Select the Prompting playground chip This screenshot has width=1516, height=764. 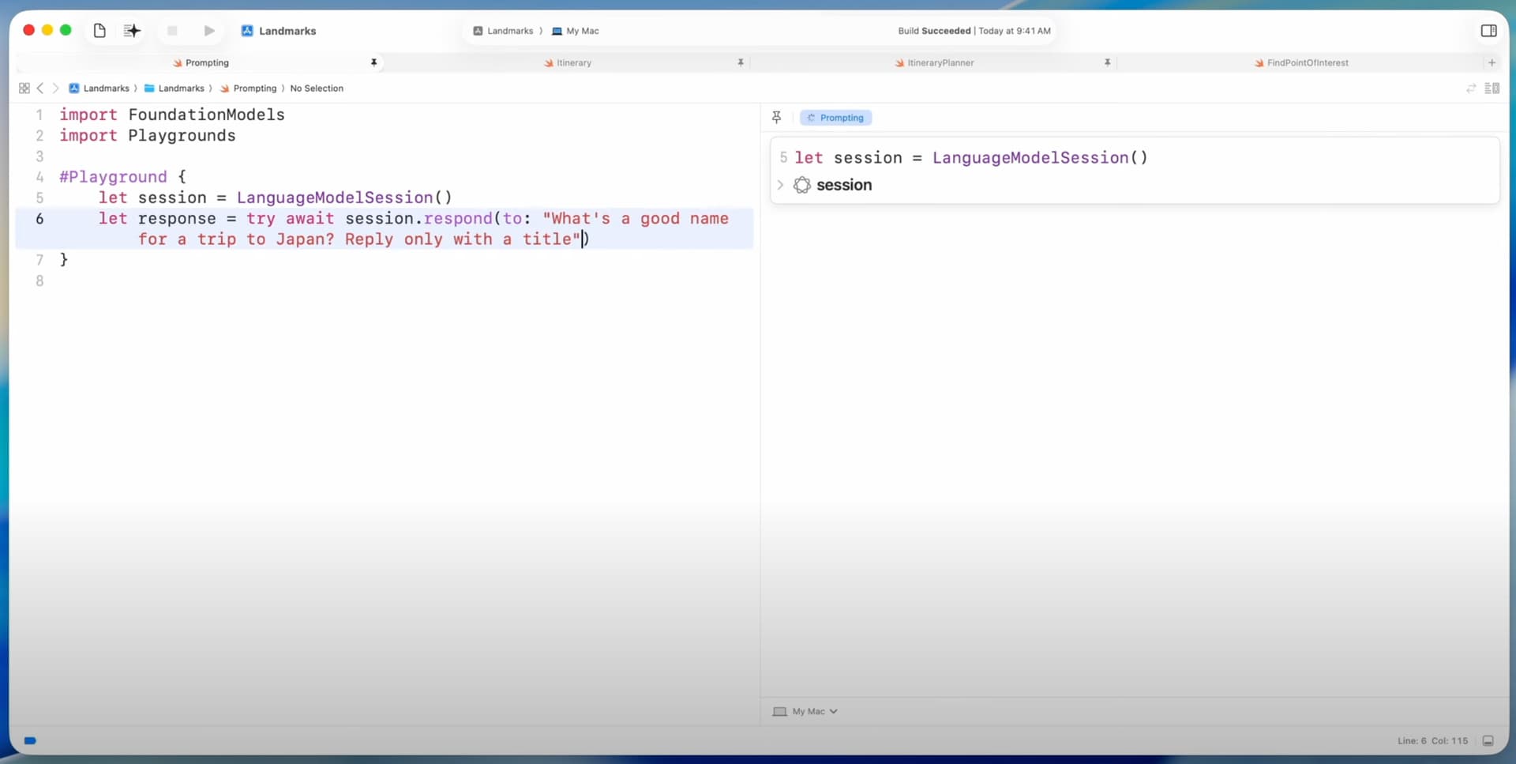point(835,118)
